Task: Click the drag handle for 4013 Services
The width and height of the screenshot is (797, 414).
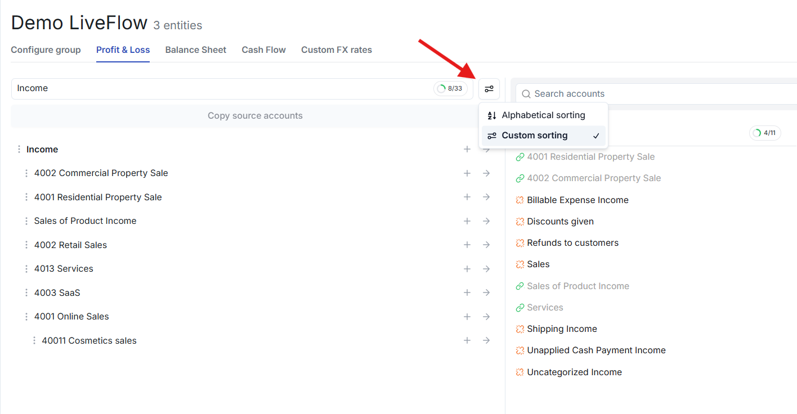Action: click(26, 269)
